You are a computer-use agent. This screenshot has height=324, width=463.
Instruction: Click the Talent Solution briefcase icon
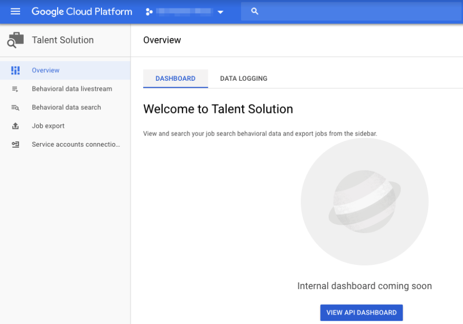tap(15, 40)
